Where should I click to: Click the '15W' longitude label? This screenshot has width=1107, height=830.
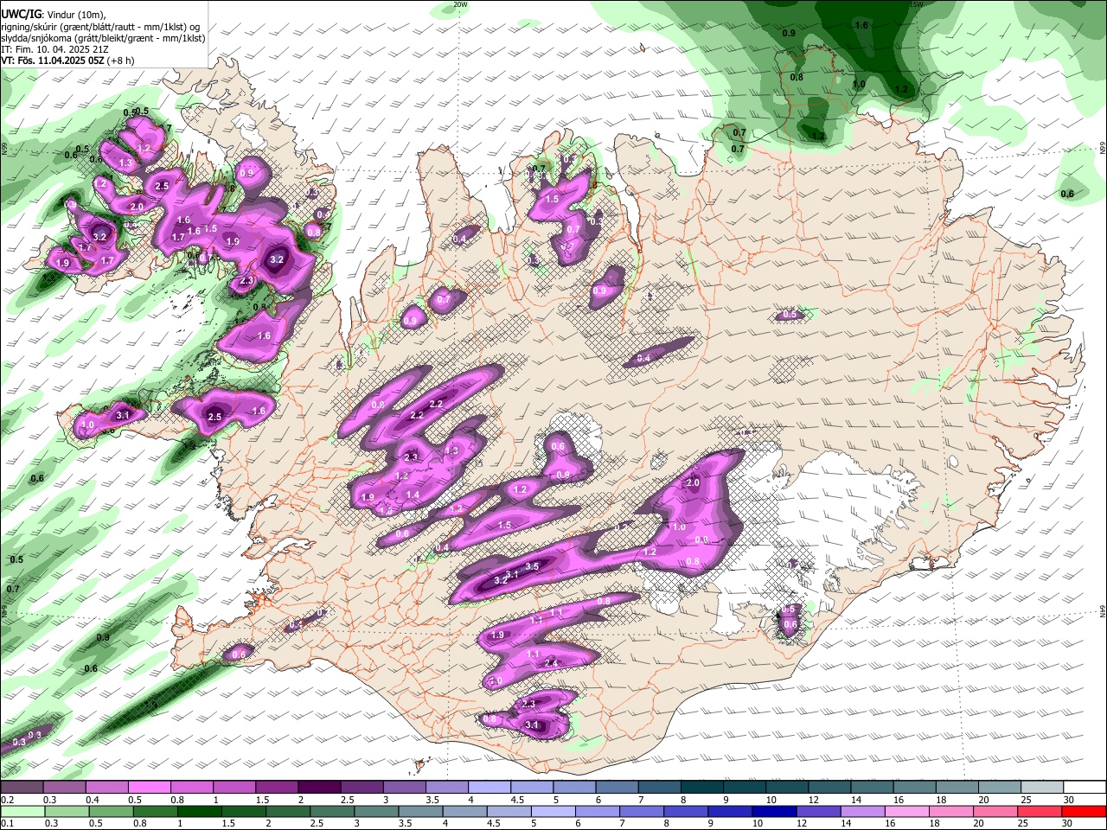pyautogui.click(x=915, y=4)
